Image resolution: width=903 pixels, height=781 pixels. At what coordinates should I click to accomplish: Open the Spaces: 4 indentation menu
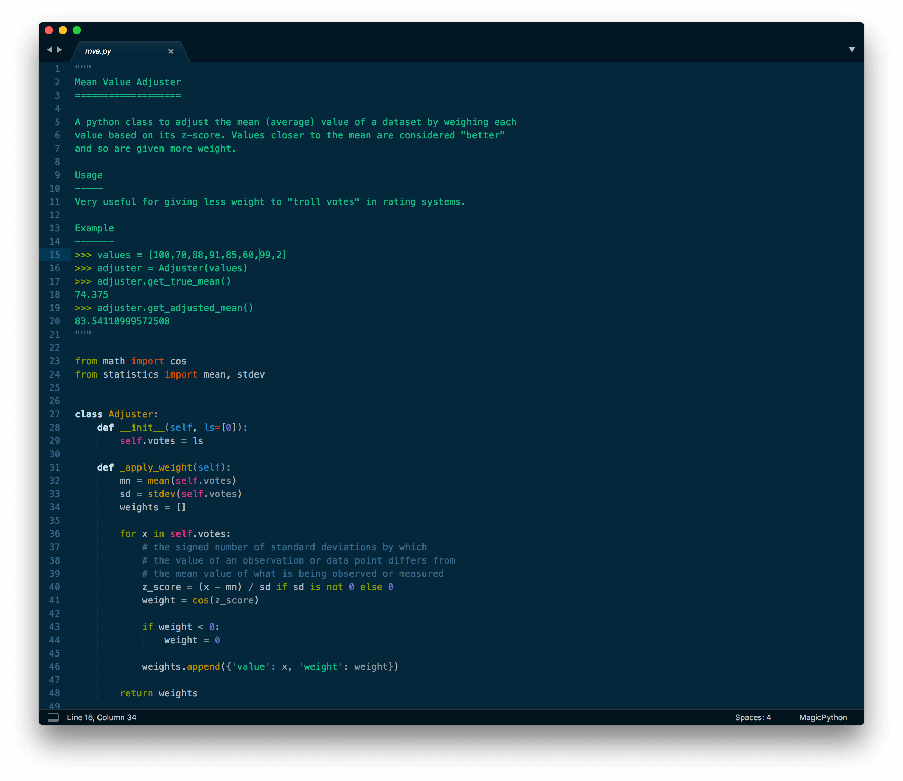tap(753, 717)
